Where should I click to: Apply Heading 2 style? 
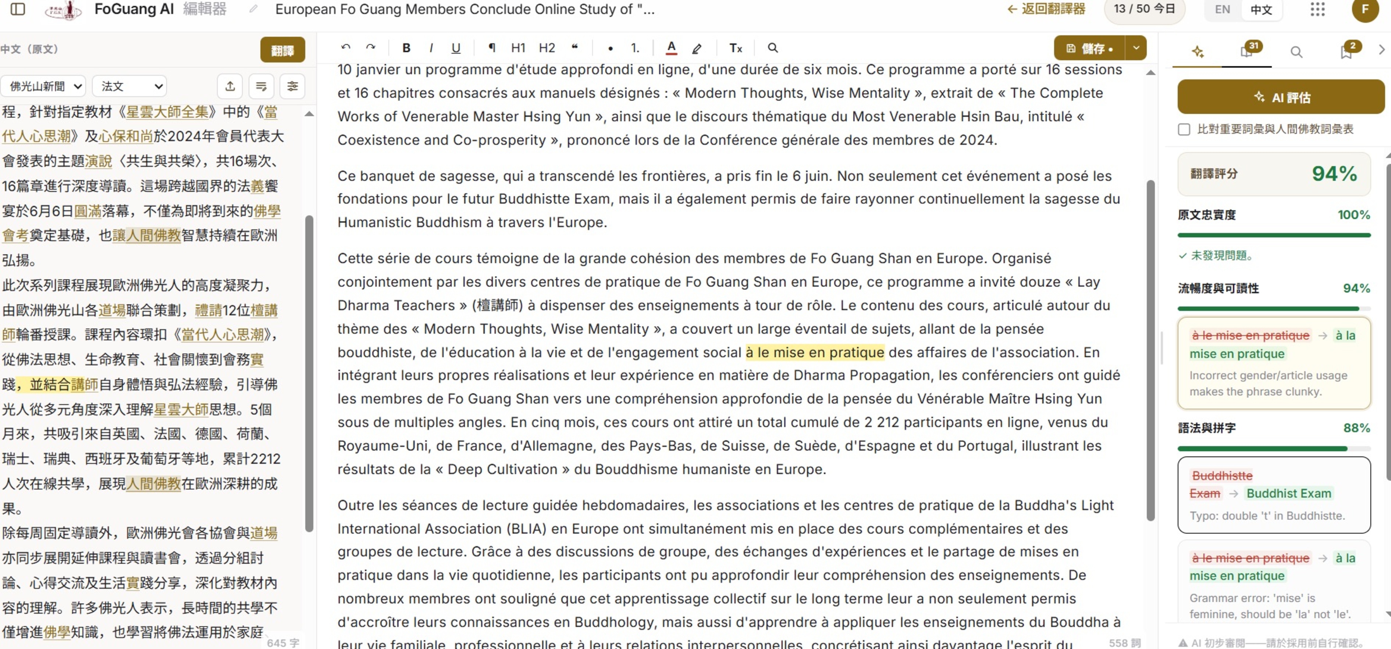[547, 47]
